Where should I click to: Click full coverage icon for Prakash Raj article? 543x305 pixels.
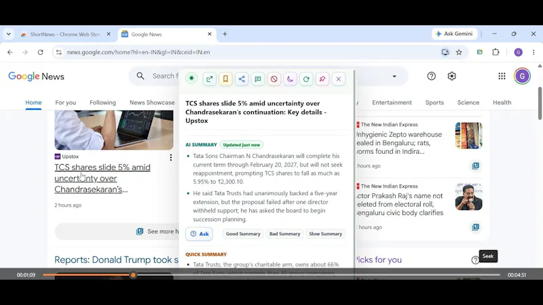coord(476,227)
